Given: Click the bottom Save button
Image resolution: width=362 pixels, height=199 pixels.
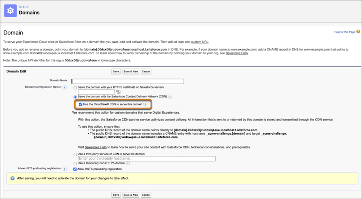Looking at the screenshot, I should click(x=116, y=195).
